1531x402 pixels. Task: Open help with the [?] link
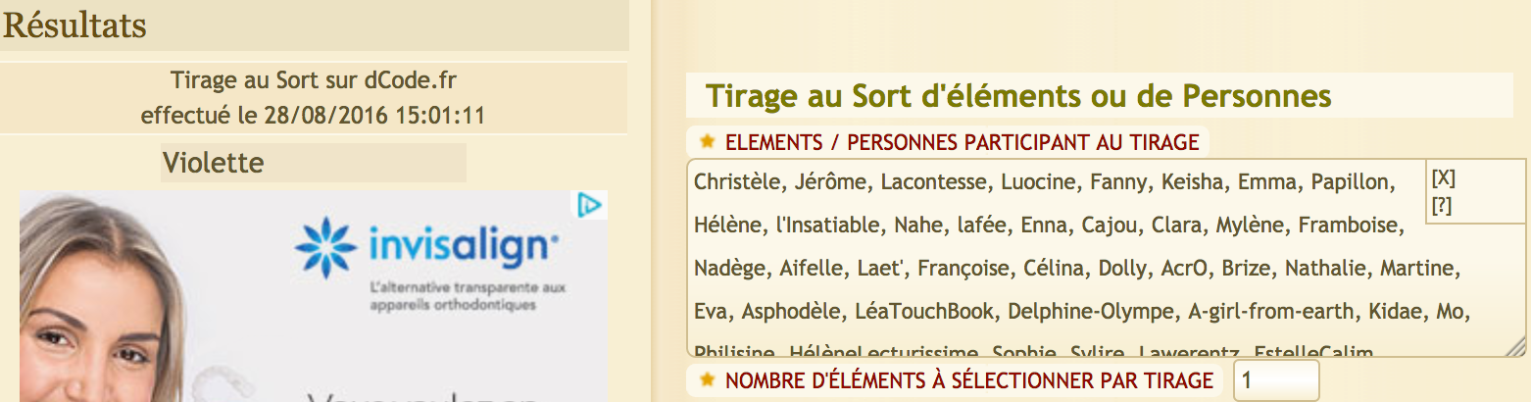pos(1443,203)
